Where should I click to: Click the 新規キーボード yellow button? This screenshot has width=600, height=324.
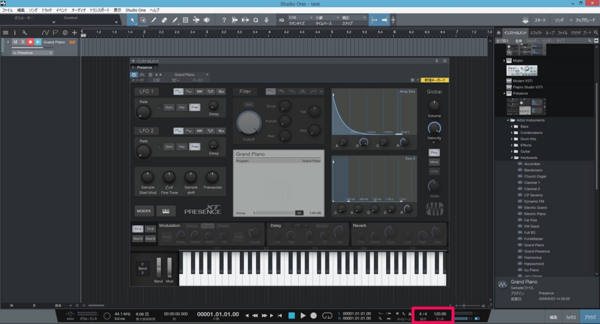[x=435, y=80]
